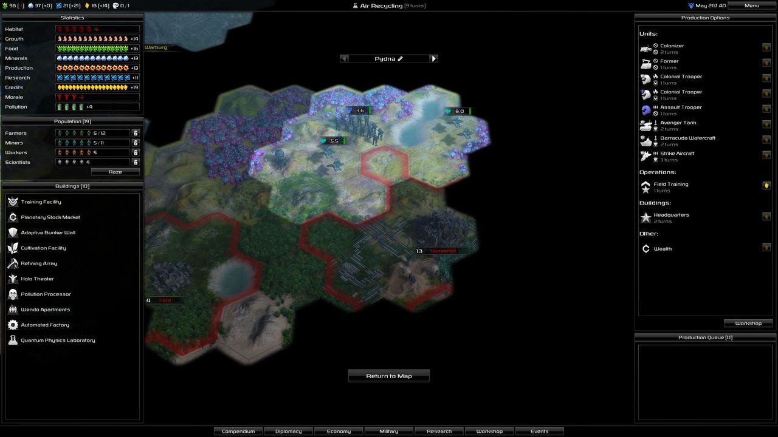778x437 pixels.
Task: Open the Menu in the top-right corner
Action: tap(752, 5)
